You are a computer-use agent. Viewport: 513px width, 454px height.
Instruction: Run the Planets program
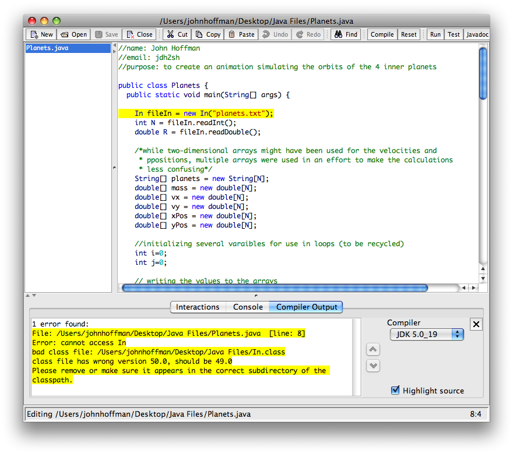(435, 34)
